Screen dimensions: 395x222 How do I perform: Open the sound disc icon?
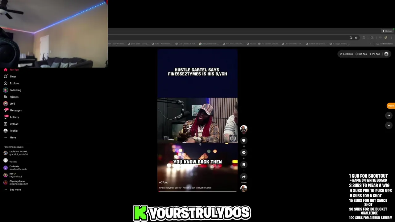pos(244,188)
